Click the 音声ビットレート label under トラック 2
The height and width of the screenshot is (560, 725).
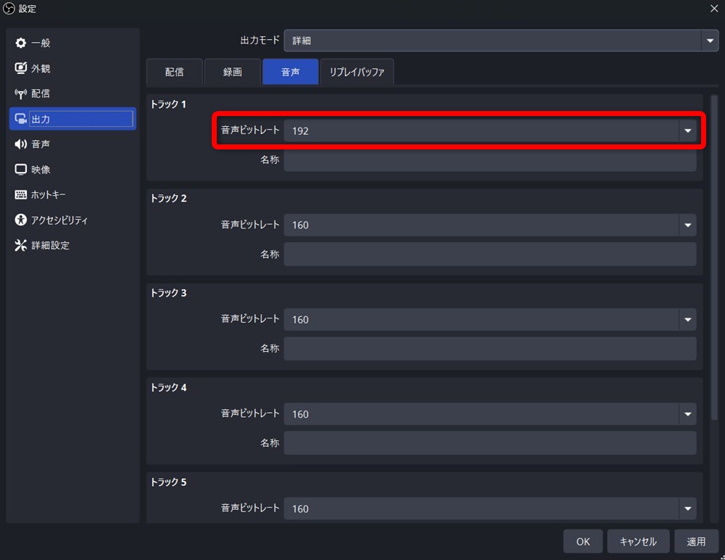click(250, 224)
